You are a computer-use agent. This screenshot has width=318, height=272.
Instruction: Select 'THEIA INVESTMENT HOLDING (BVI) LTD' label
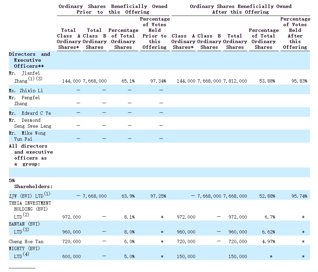(30, 210)
